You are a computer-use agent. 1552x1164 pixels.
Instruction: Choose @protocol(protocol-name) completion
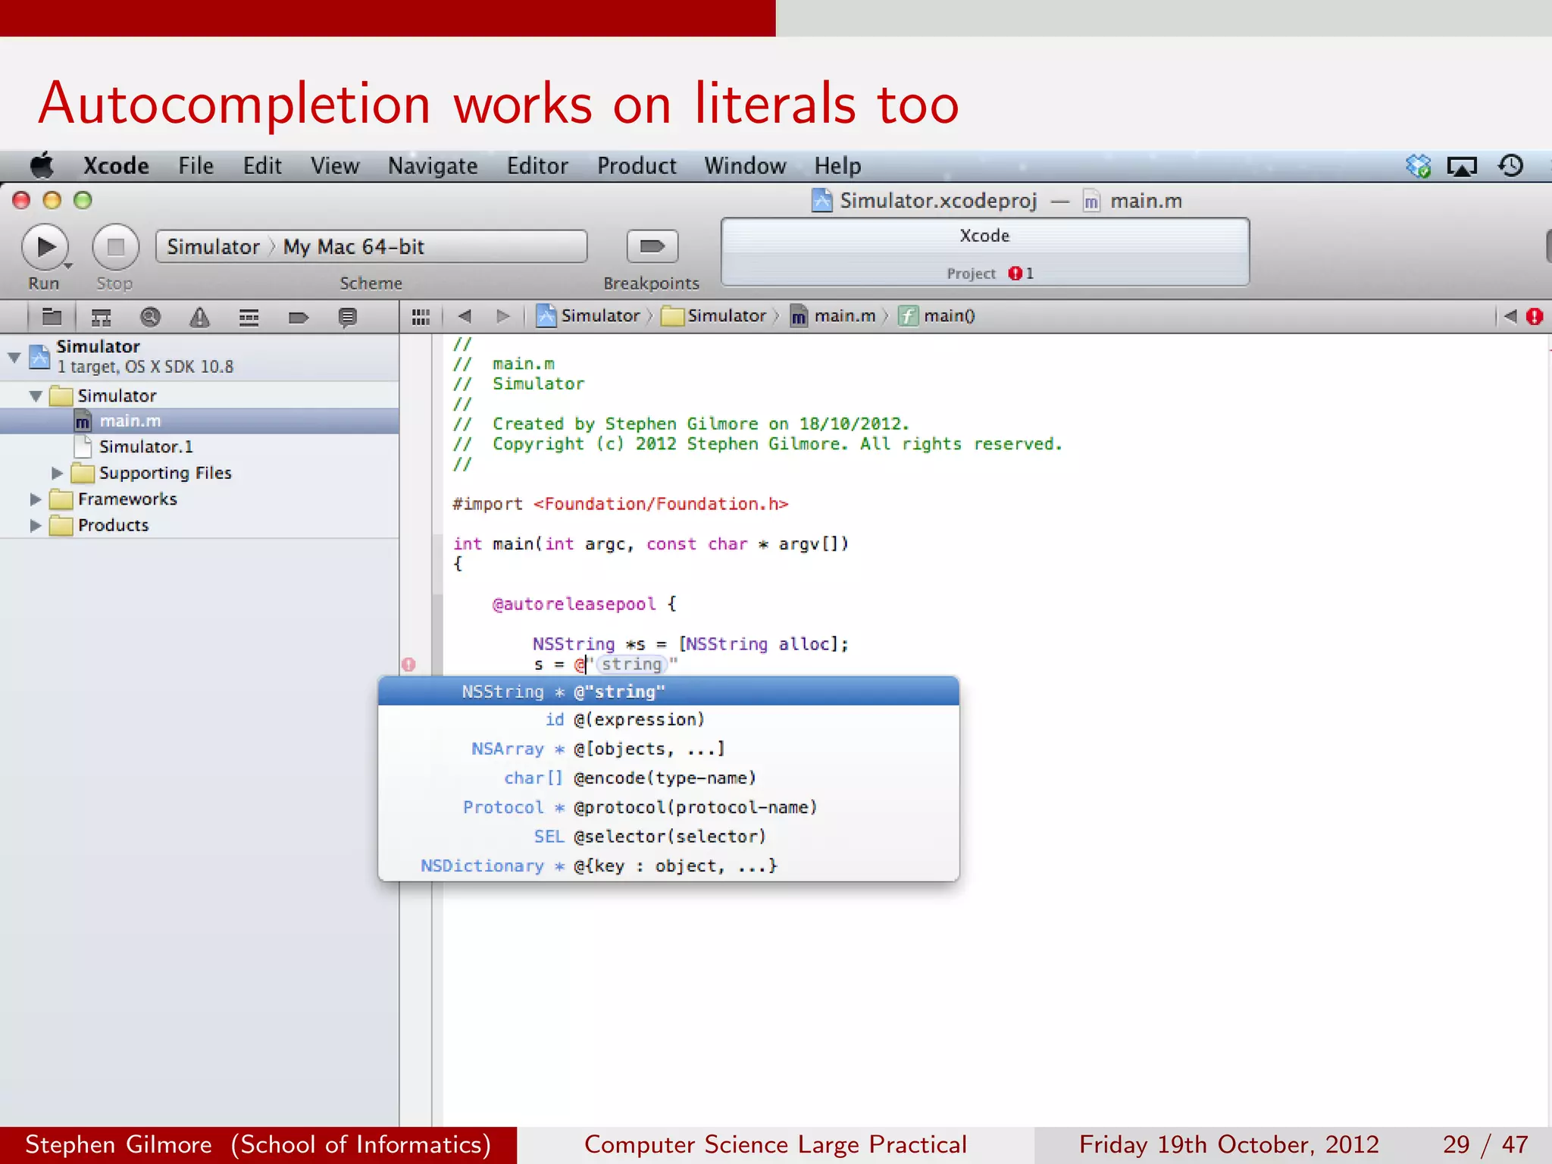[668, 808]
